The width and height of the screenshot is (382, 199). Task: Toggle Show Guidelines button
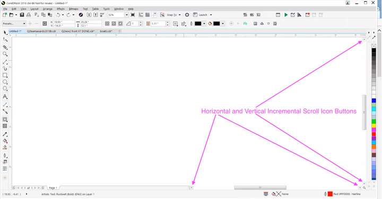coord(154,15)
